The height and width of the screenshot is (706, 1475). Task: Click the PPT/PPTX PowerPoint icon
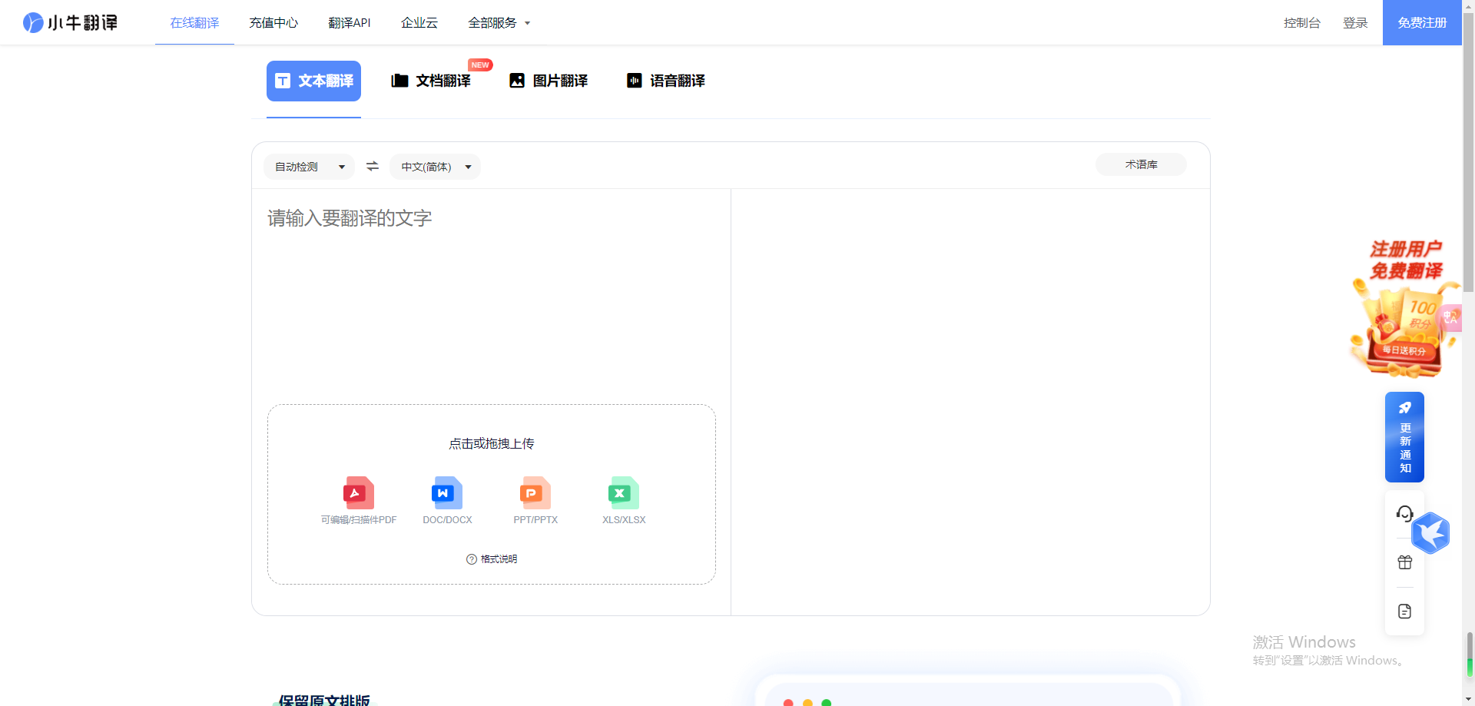[535, 492]
